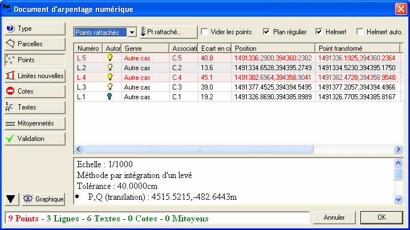The image size is (410, 230).
Task: Confirm with the OK button
Action: (381, 217)
